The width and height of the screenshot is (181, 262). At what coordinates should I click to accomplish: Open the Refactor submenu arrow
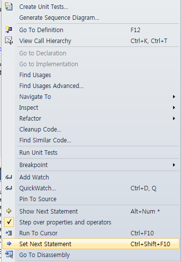point(174,119)
